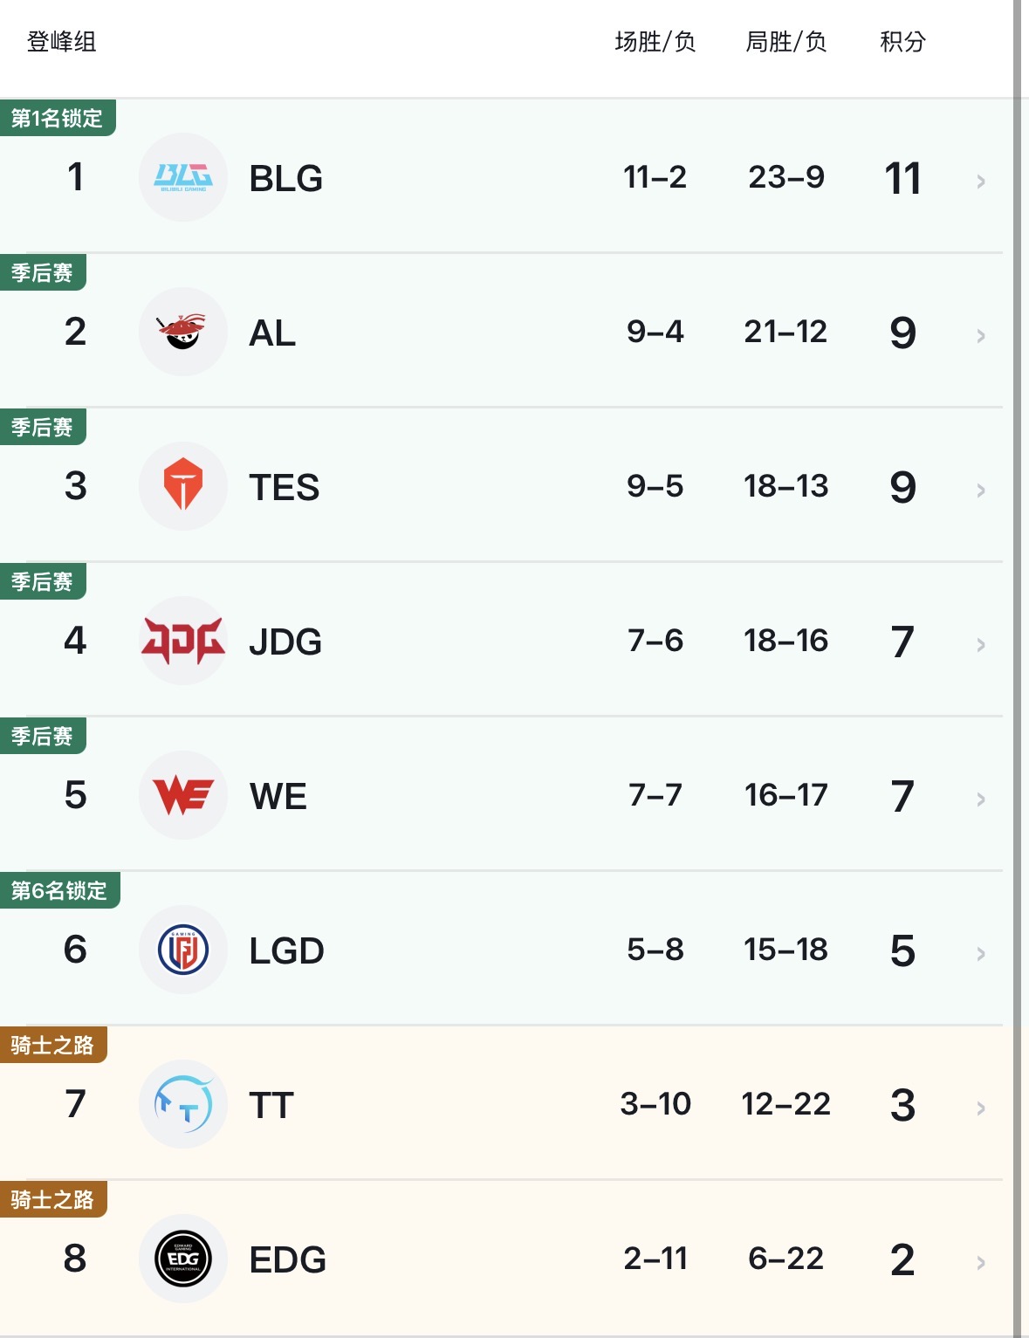
Task: Tap the EDG team logo
Action: tap(183, 1259)
